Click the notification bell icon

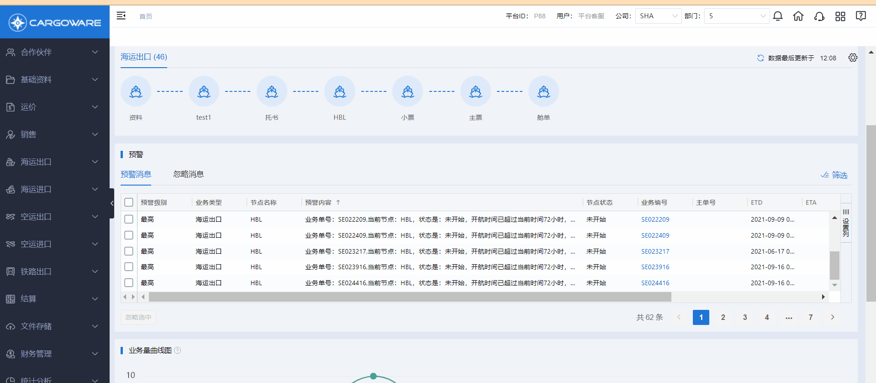pyautogui.click(x=778, y=16)
